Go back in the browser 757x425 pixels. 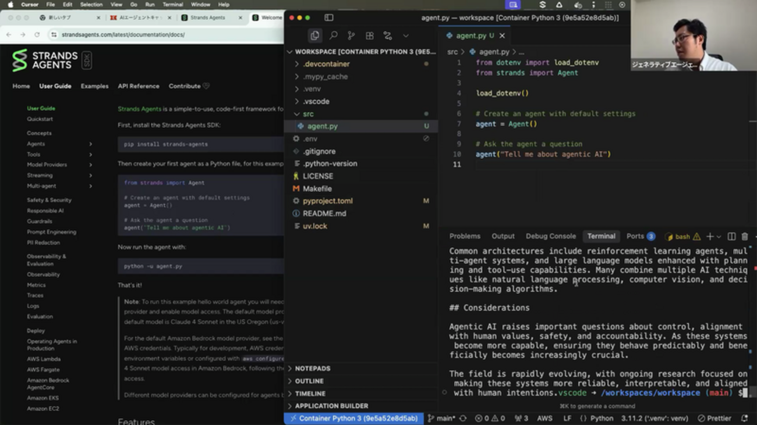click(9, 35)
